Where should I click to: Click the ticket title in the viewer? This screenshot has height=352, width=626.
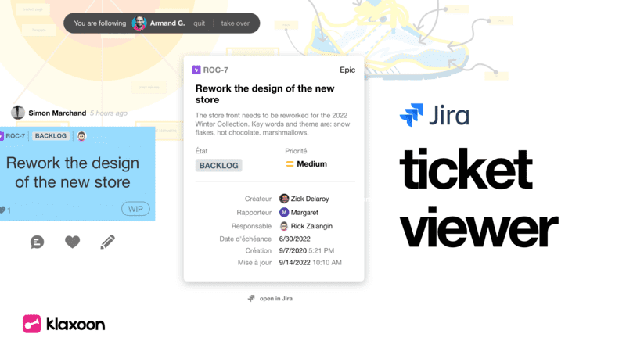[x=264, y=94]
